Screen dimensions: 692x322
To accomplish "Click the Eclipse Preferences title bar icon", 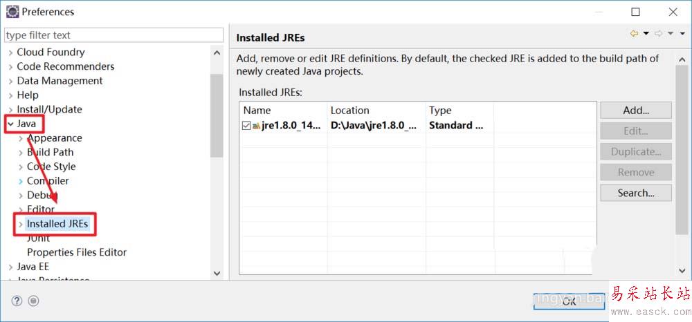I will pyautogui.click(x=12, y=12).
